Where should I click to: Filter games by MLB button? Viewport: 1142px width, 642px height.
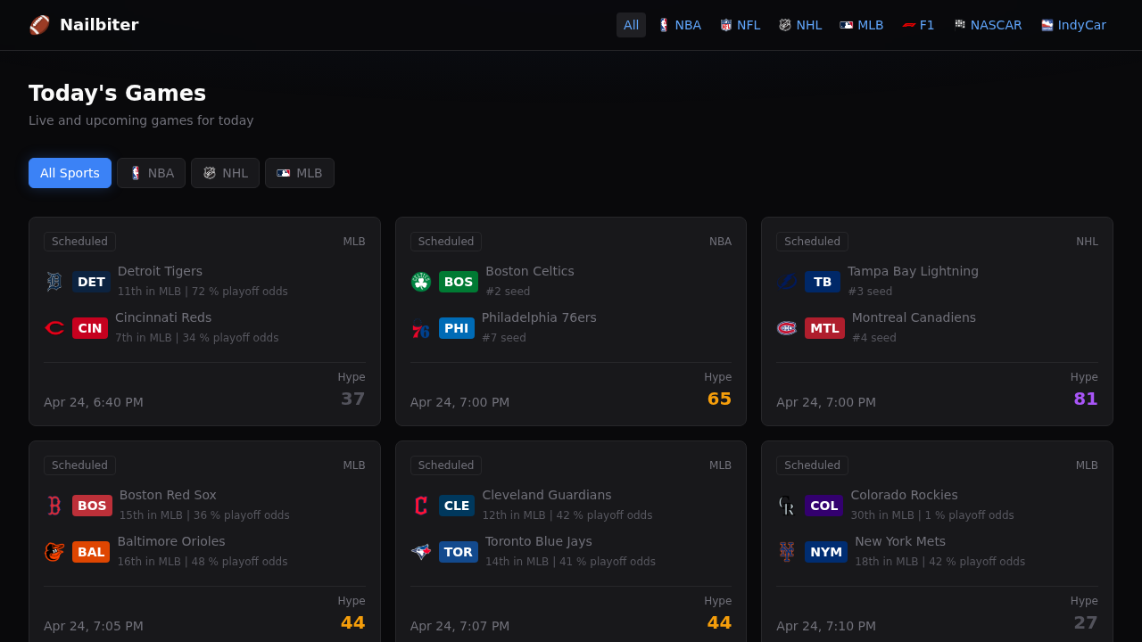click(300, 173)
